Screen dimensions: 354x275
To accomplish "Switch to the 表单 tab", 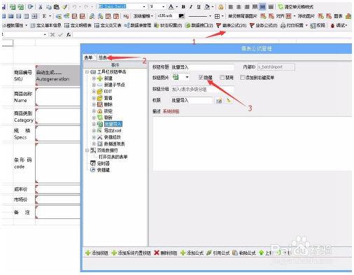I will click(88, 57).
